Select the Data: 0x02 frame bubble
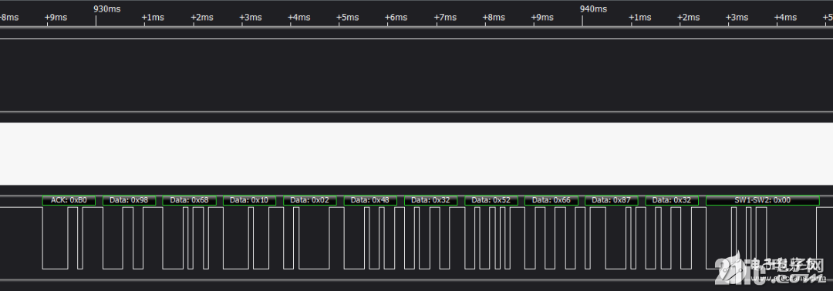The image size is (833, 291). (x=310, y=200)
